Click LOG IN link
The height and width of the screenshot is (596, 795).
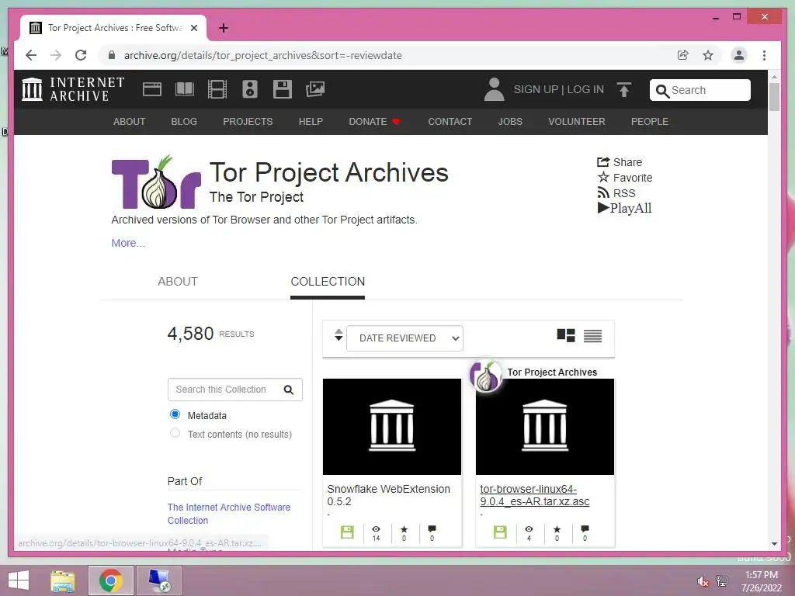click(x=585, y=90)
